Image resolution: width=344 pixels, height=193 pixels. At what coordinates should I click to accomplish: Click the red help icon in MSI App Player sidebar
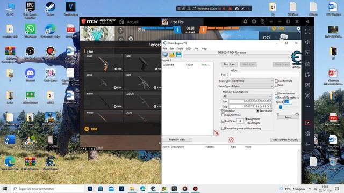(x=307, y=123)
